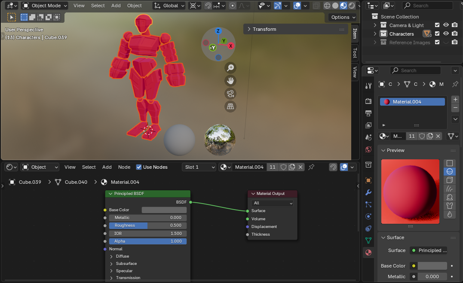Toggle Reference Images collection checkbox
Viewport: 463px width, 283px height.
click(437, 42)
